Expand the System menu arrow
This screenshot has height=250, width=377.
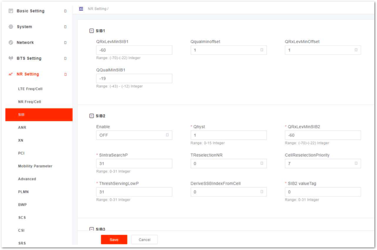[65, 27]
